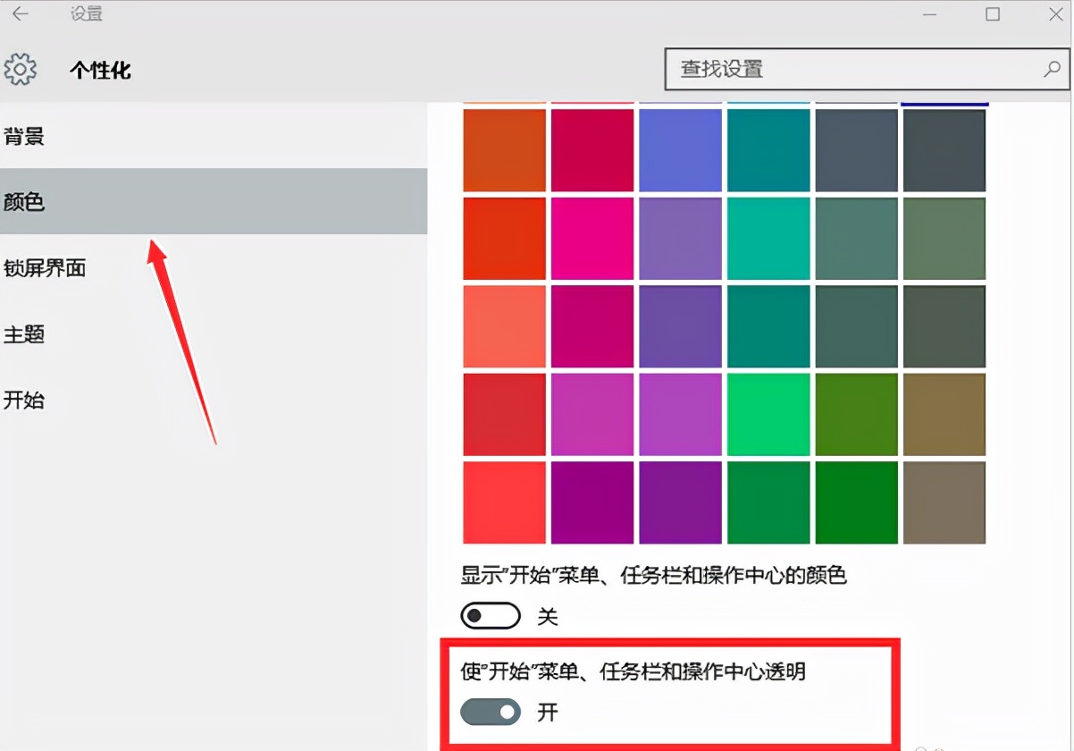
Task: Select the orange color swatch
Action: pyautogui.click(x=503, y=148)
